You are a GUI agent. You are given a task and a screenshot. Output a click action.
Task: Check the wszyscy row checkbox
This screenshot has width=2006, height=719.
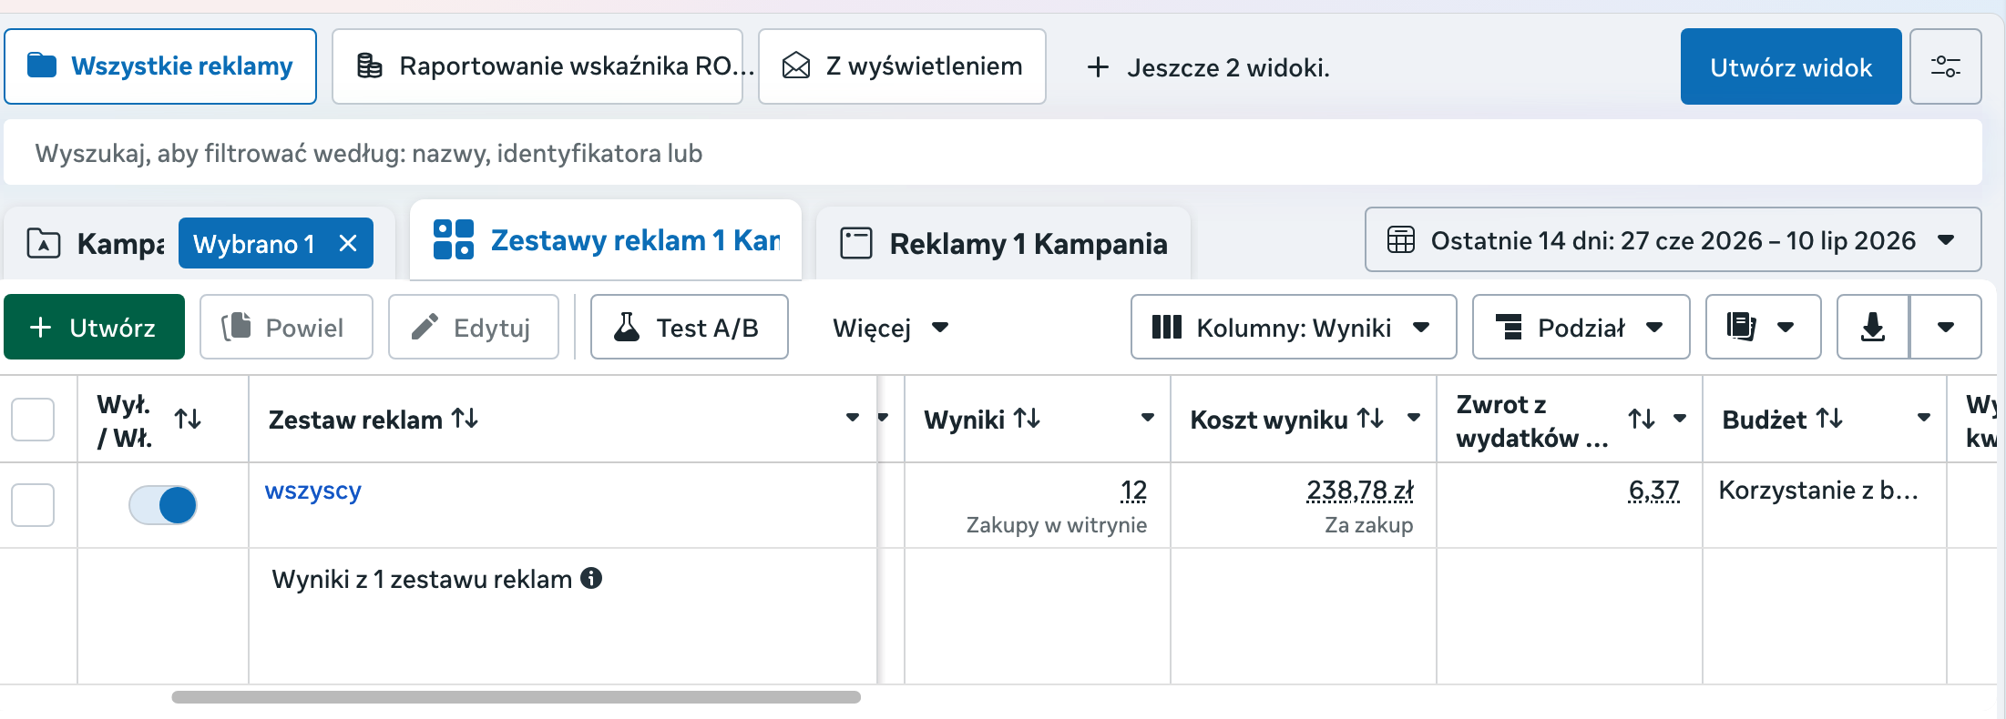click(33, 505)
